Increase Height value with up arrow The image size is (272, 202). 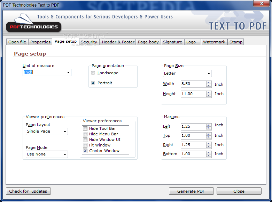[x=209, y=93]
